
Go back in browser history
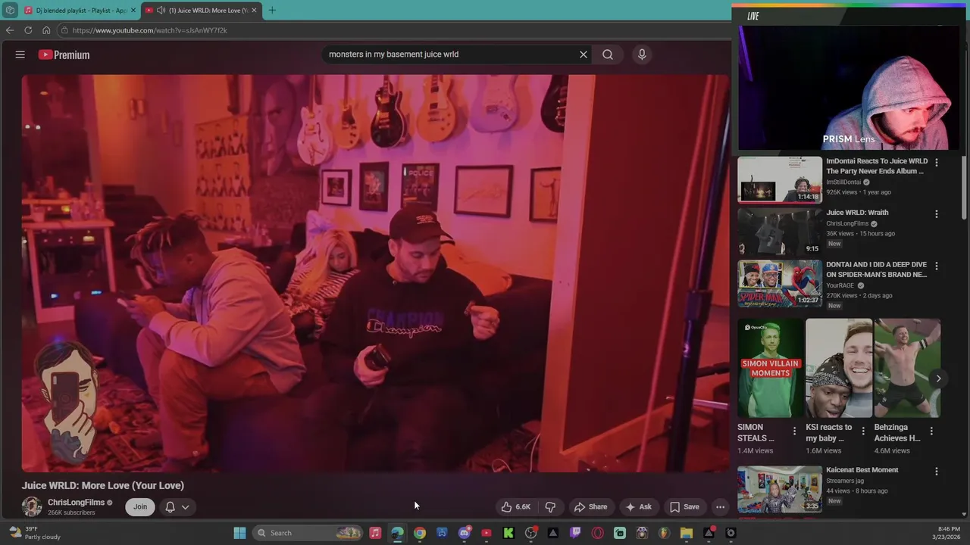coord(10,30)
